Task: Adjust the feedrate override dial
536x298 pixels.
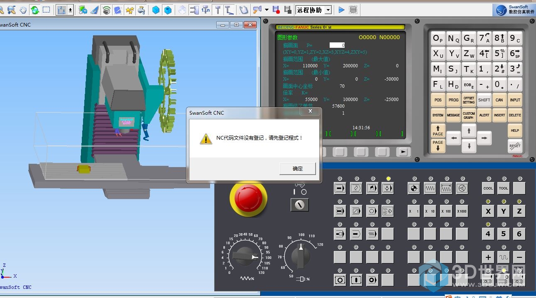Action: tap(245, 256)
